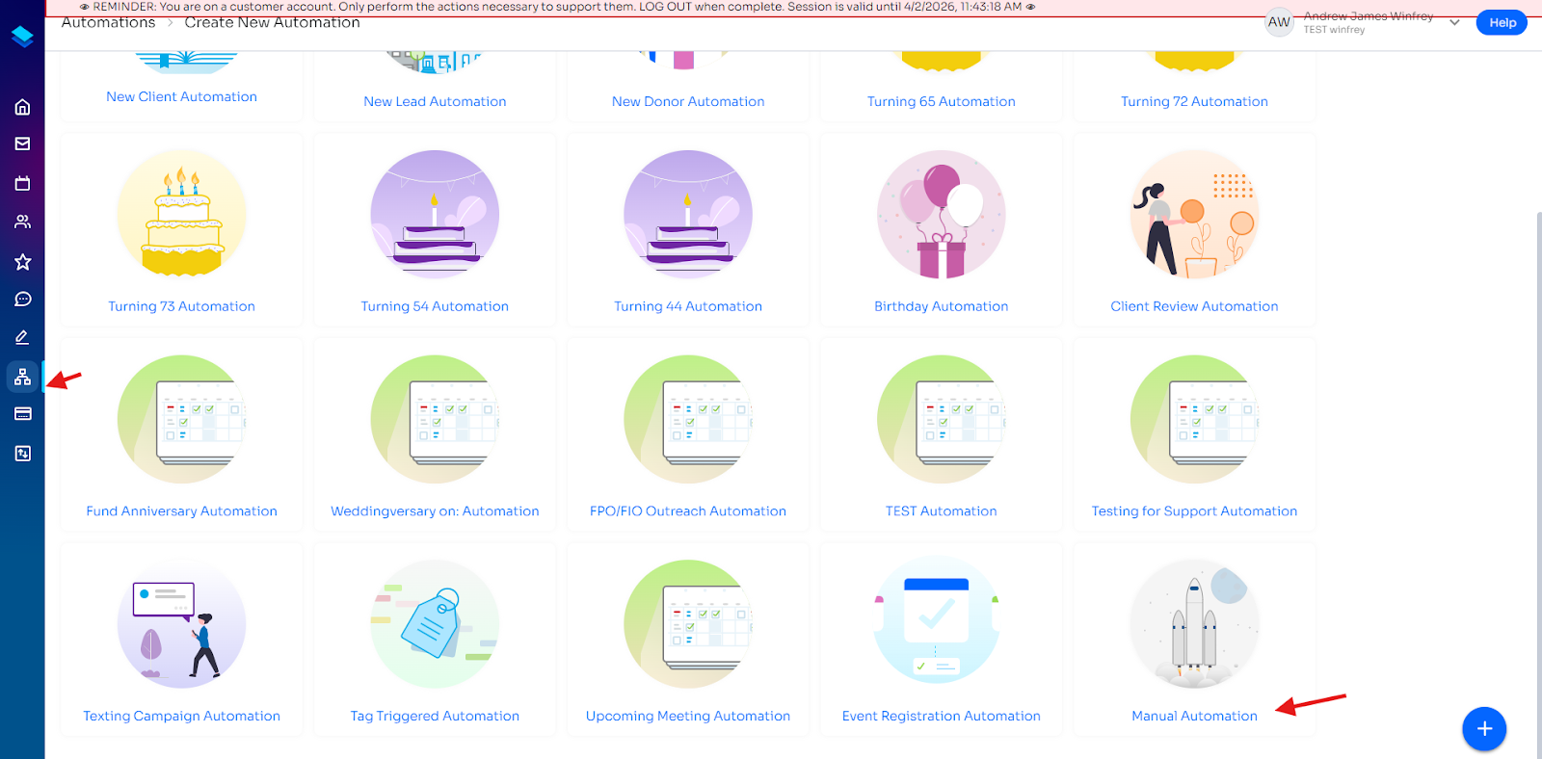Click the Fund Anniversary calendar thumbnail
Viewport: 1542px width, 759px height.
tap(181, 419)
